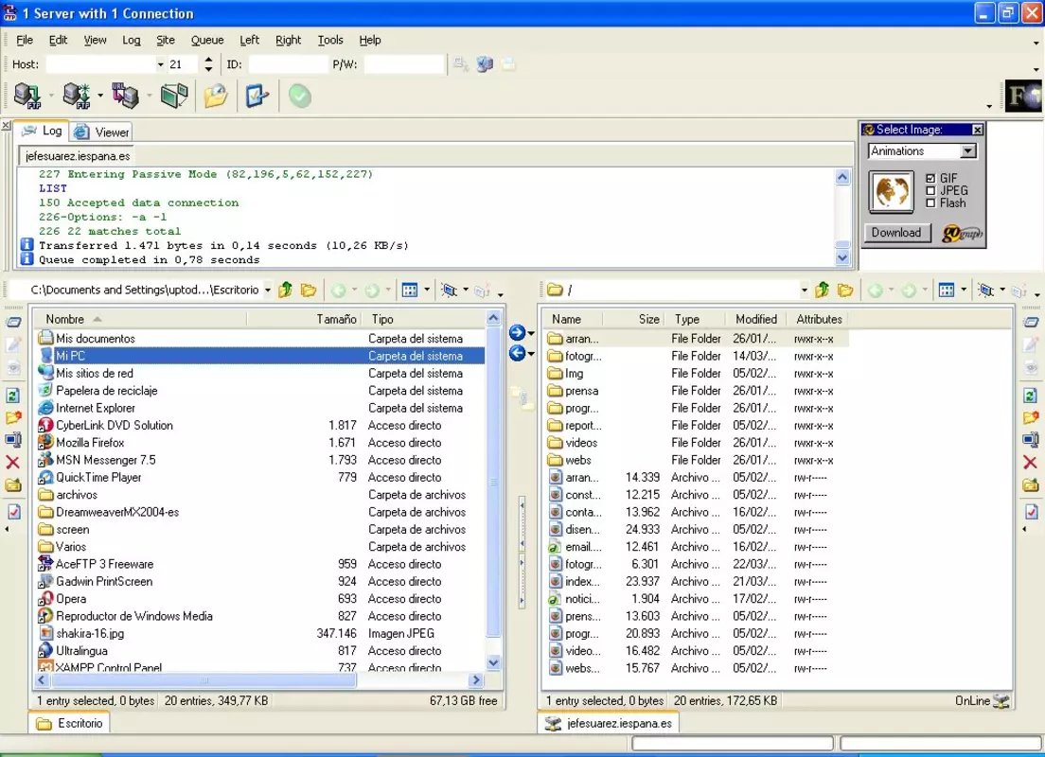Viewport: 1045px width, 757px height.
Task: Click the globe animation preview thumbnail
Action: pos(891,191)
